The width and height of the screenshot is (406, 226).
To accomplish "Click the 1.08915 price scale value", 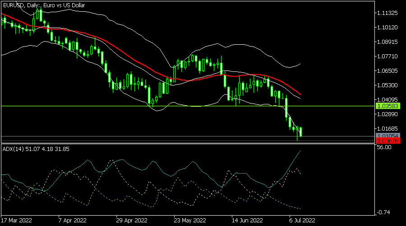I will click(388, 42).
